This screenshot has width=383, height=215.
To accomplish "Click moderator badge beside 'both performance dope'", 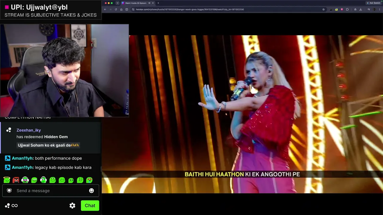I will coord(7,158).
